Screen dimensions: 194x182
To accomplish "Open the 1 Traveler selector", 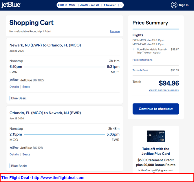I will coord(110,5).
